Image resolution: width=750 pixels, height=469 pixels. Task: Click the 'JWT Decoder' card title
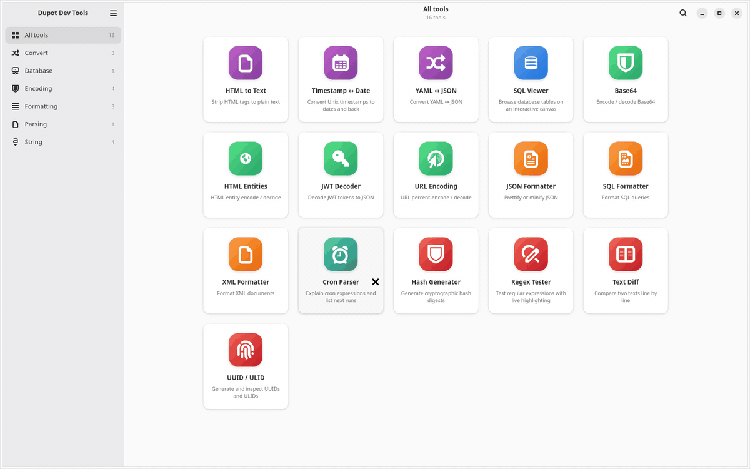[341, 186]
